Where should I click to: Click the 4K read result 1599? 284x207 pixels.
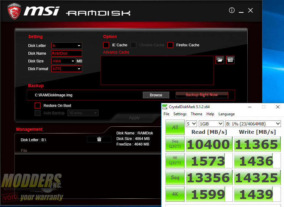coord(209,194)
